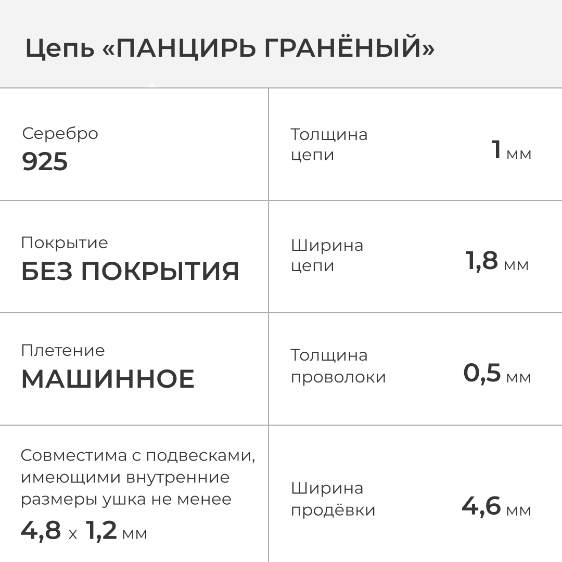This screenshot has height=562, width=562.
Task: Click the 0,5 мм wire thickness value
Action: [497, 374]
